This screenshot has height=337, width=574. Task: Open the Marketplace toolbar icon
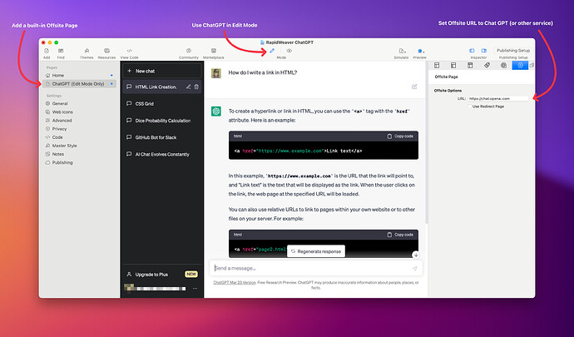pos(214,51)
